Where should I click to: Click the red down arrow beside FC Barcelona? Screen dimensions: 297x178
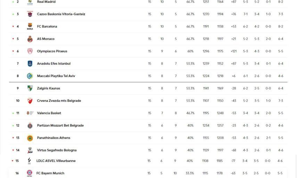13,27
